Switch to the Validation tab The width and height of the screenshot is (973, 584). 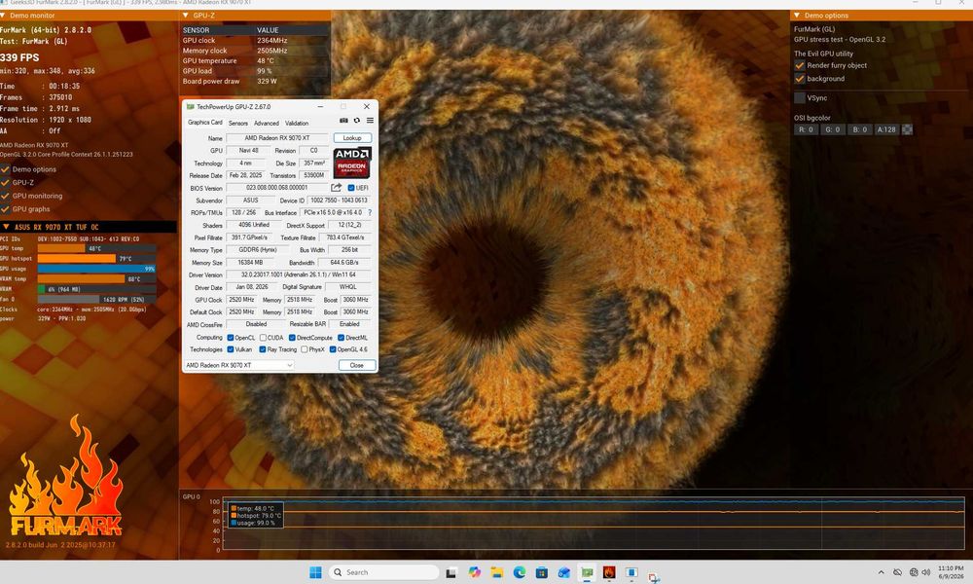297,123
